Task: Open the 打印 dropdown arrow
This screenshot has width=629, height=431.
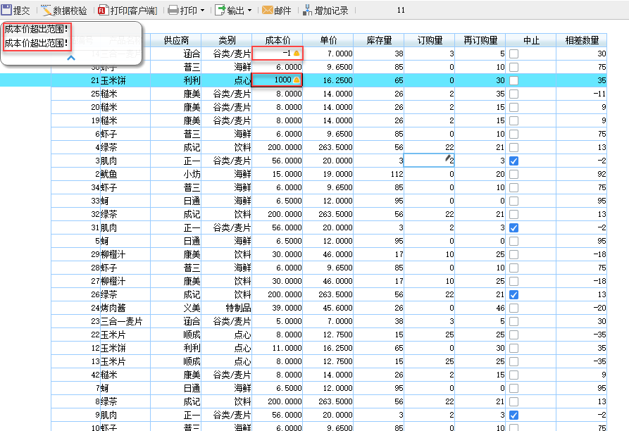Action: (202, 11)
